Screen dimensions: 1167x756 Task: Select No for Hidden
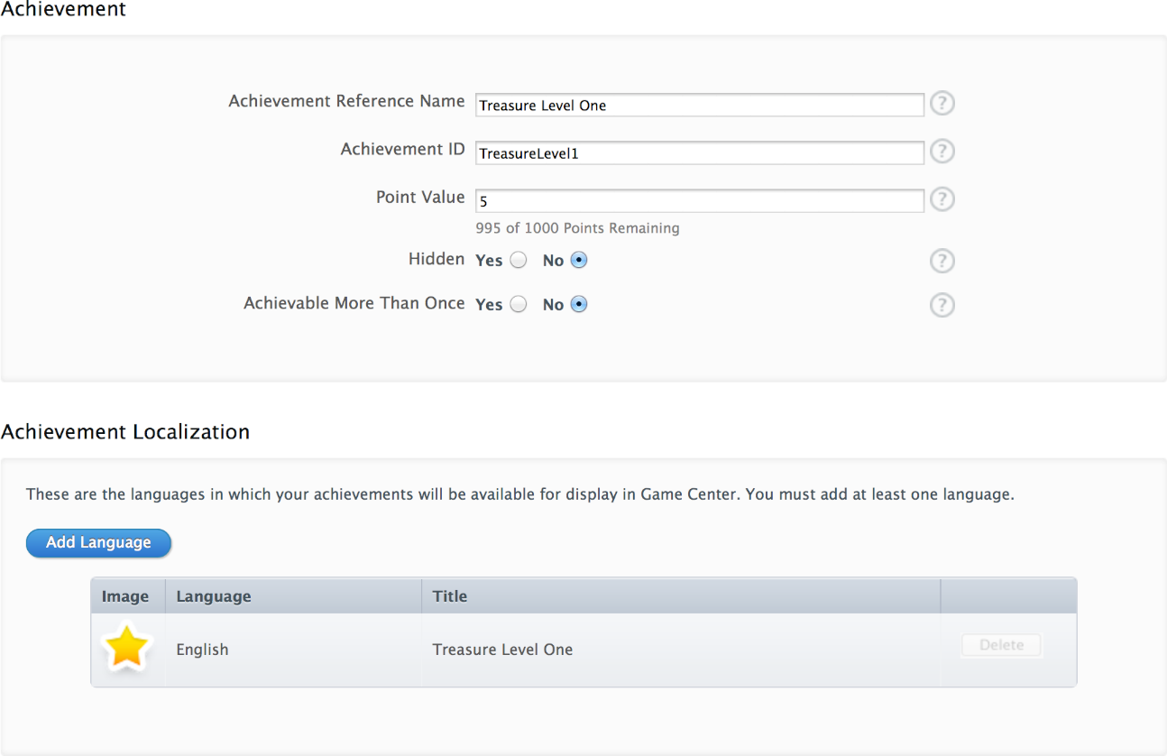click(x=579, y=260)
